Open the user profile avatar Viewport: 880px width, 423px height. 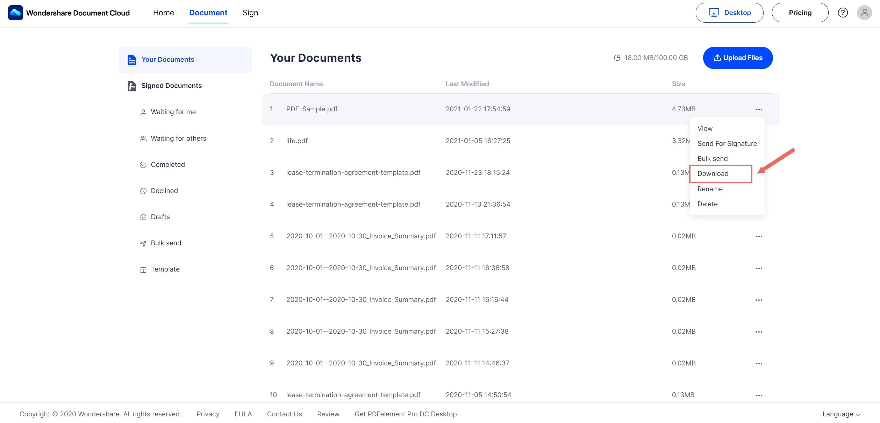coord(864,13)
